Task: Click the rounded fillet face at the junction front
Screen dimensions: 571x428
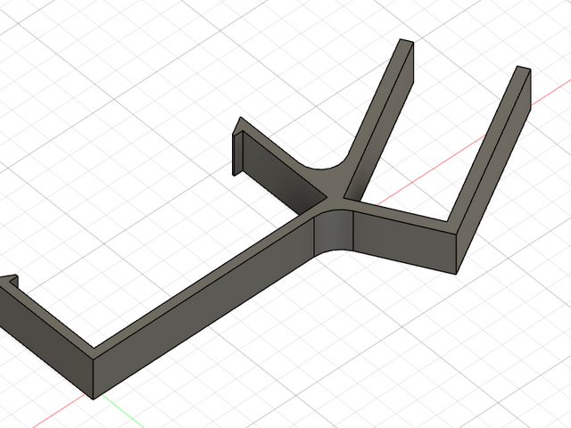Action: click(x=335, y=235)
